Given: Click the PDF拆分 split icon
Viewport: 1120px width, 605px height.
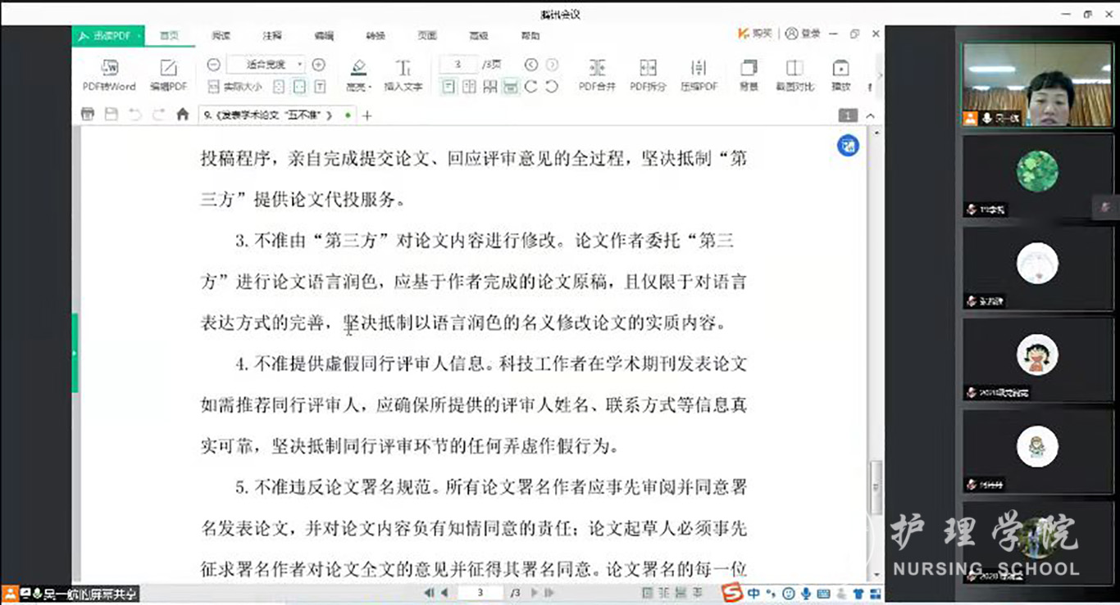Looking at the screenshot, I should point(648,74).
